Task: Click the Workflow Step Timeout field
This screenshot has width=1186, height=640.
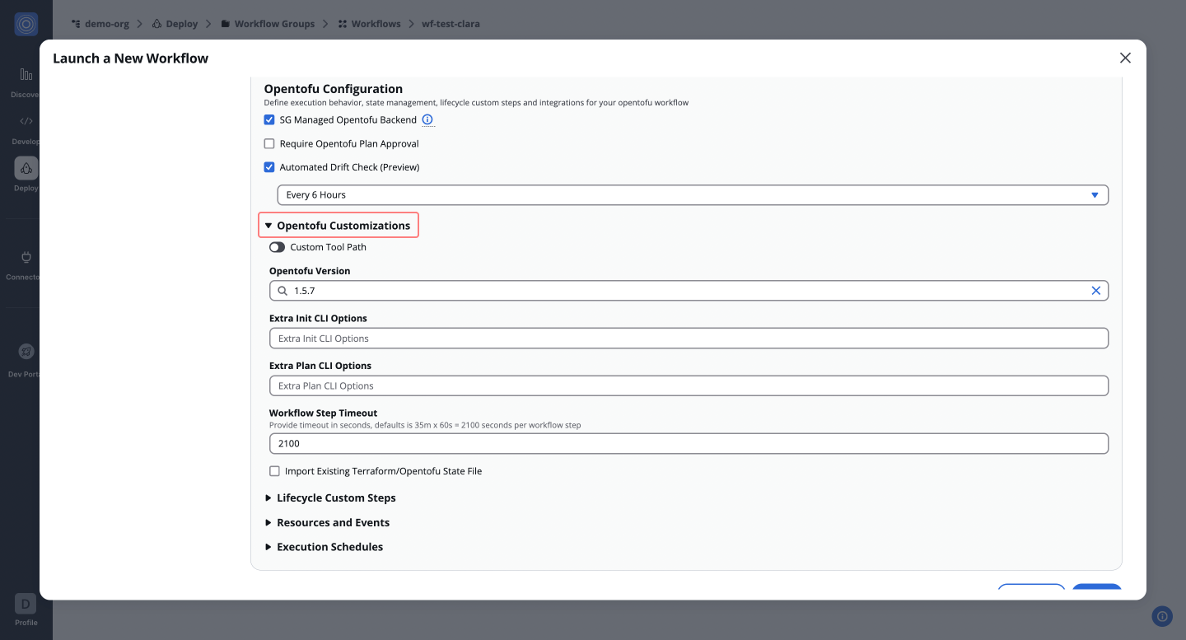Action: [689, 443]
